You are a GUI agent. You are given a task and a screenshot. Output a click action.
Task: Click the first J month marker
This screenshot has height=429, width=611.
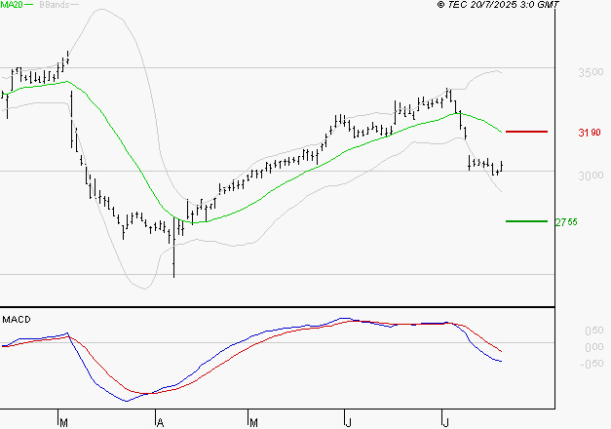[x=349, y=422]
